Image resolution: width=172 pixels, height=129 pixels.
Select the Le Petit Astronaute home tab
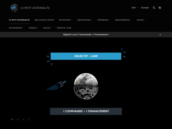tap(19, 20)
